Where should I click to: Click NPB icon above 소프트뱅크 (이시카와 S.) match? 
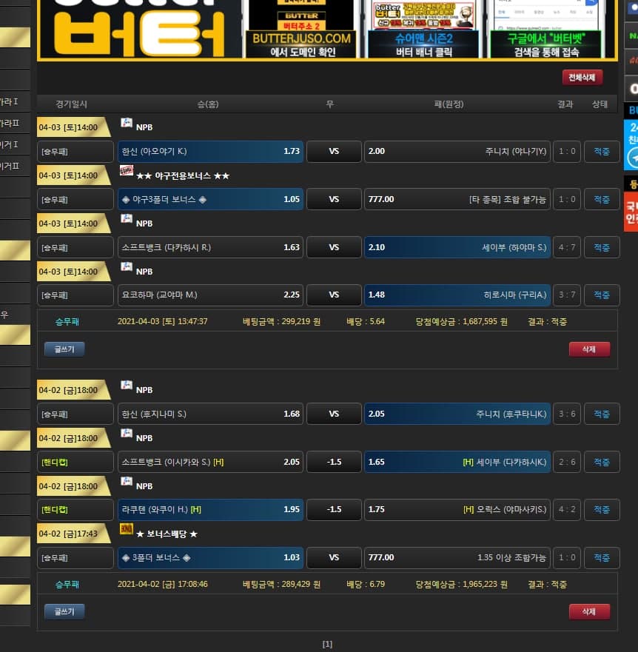126,434
